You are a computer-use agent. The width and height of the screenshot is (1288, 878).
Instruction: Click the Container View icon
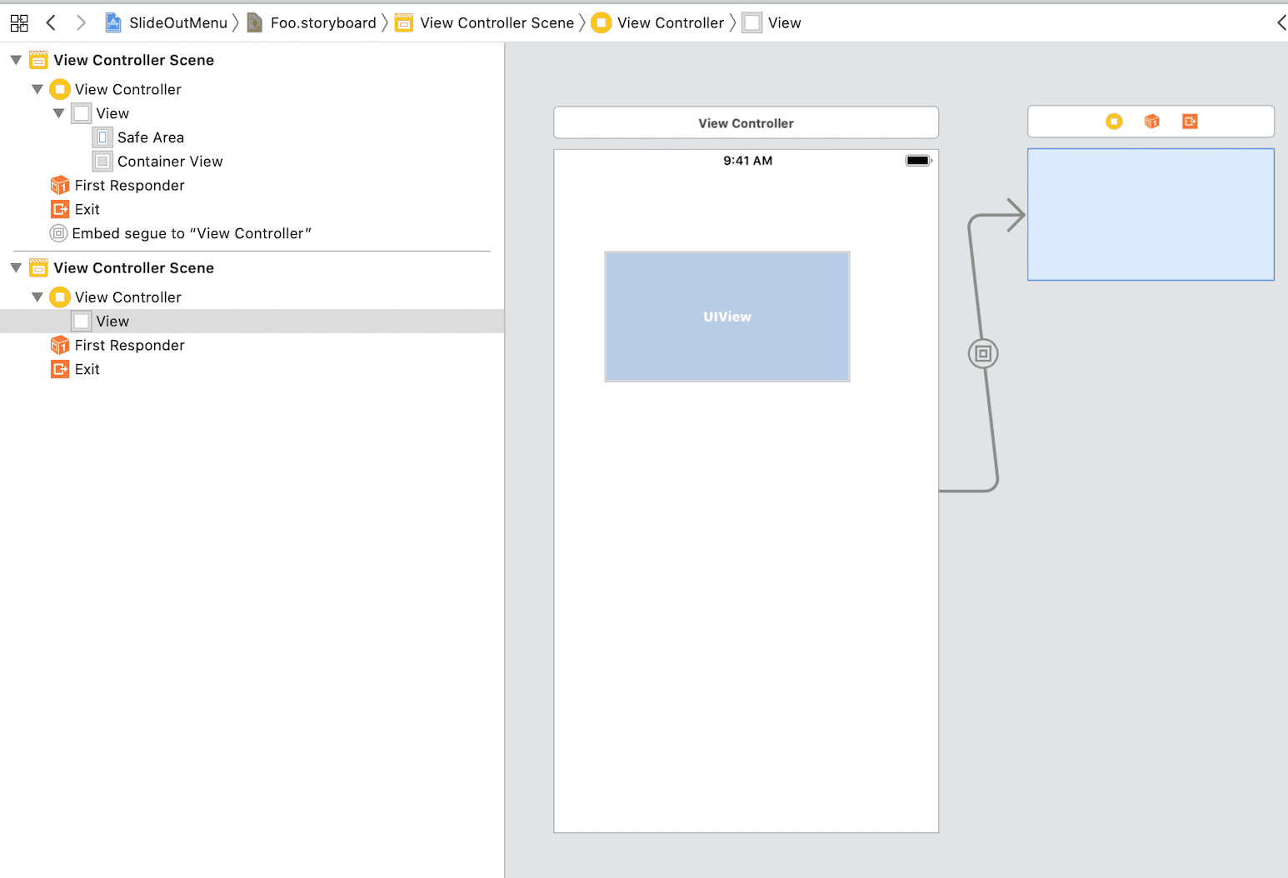(x=102, y=162)
